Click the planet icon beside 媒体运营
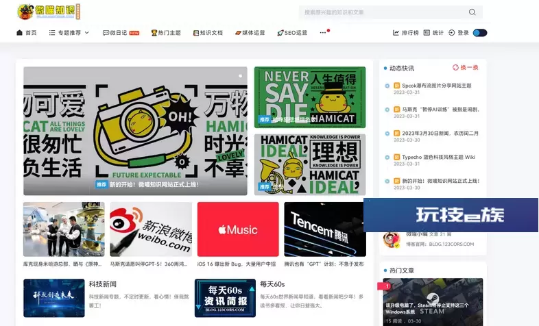 click(238, 33)
